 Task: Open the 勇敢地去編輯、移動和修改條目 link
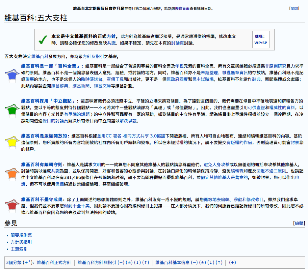(234, 199)
